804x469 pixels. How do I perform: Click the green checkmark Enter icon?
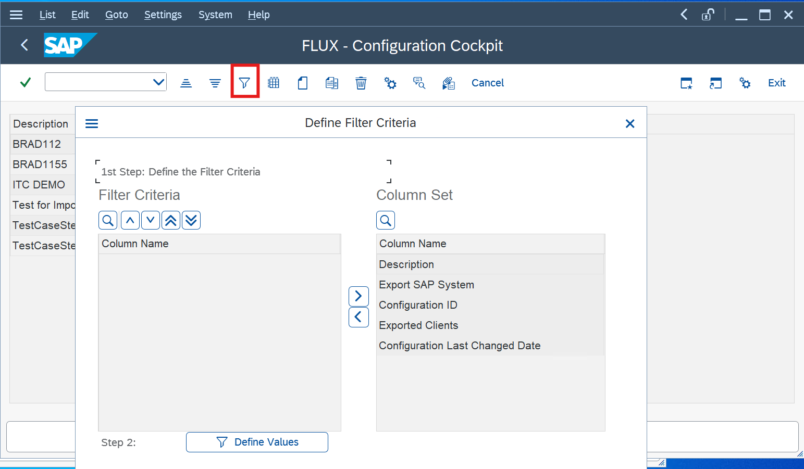click(25, 82)
